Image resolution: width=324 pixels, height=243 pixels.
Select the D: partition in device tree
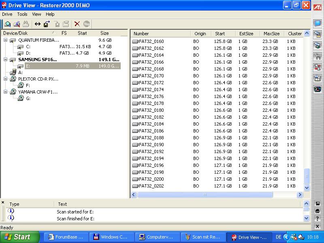point(28,53)
